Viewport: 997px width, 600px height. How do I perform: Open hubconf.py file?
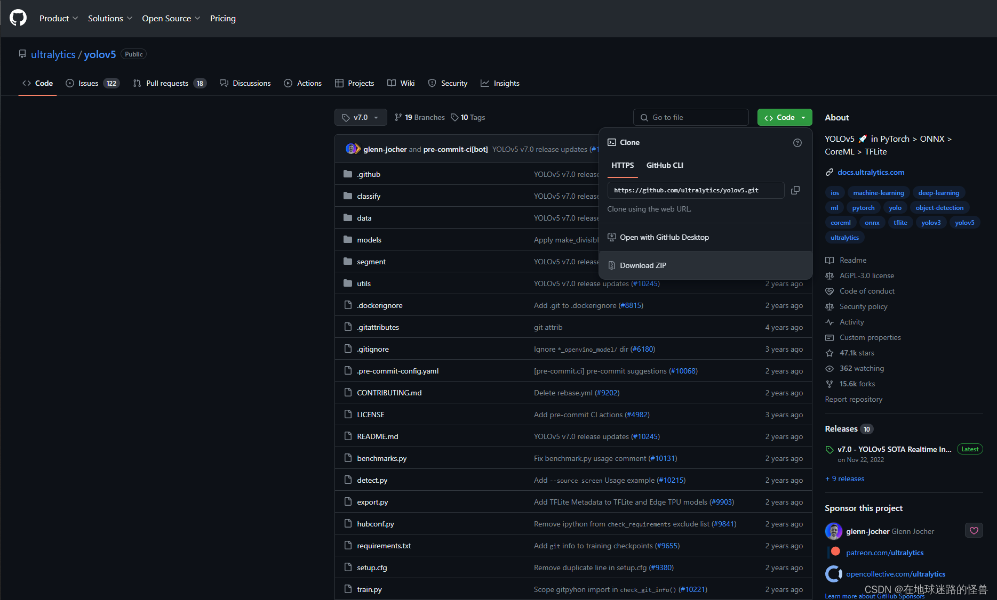pos(376,524)
